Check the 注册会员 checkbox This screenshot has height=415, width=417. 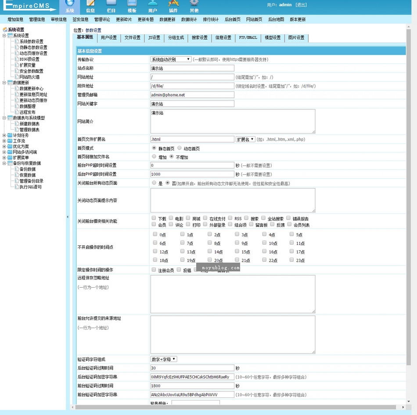[x=154, y=270]
